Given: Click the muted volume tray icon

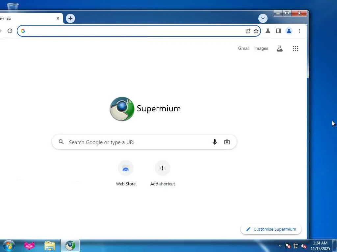Looking at the screenshot, I should pyautogui.click(x=304, y=246).
